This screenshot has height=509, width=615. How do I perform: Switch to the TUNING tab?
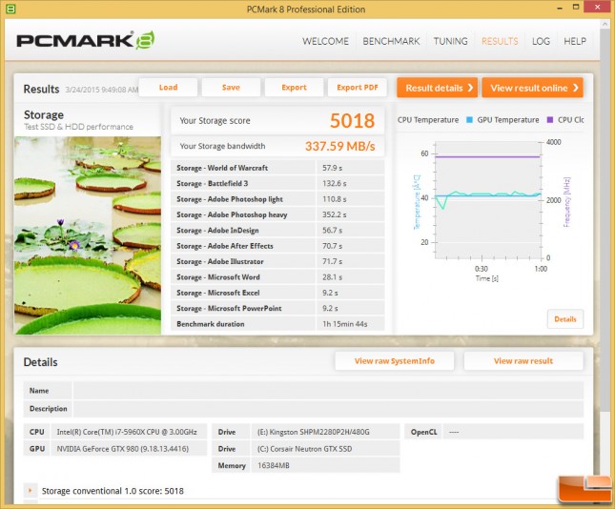tap(450, 41)
